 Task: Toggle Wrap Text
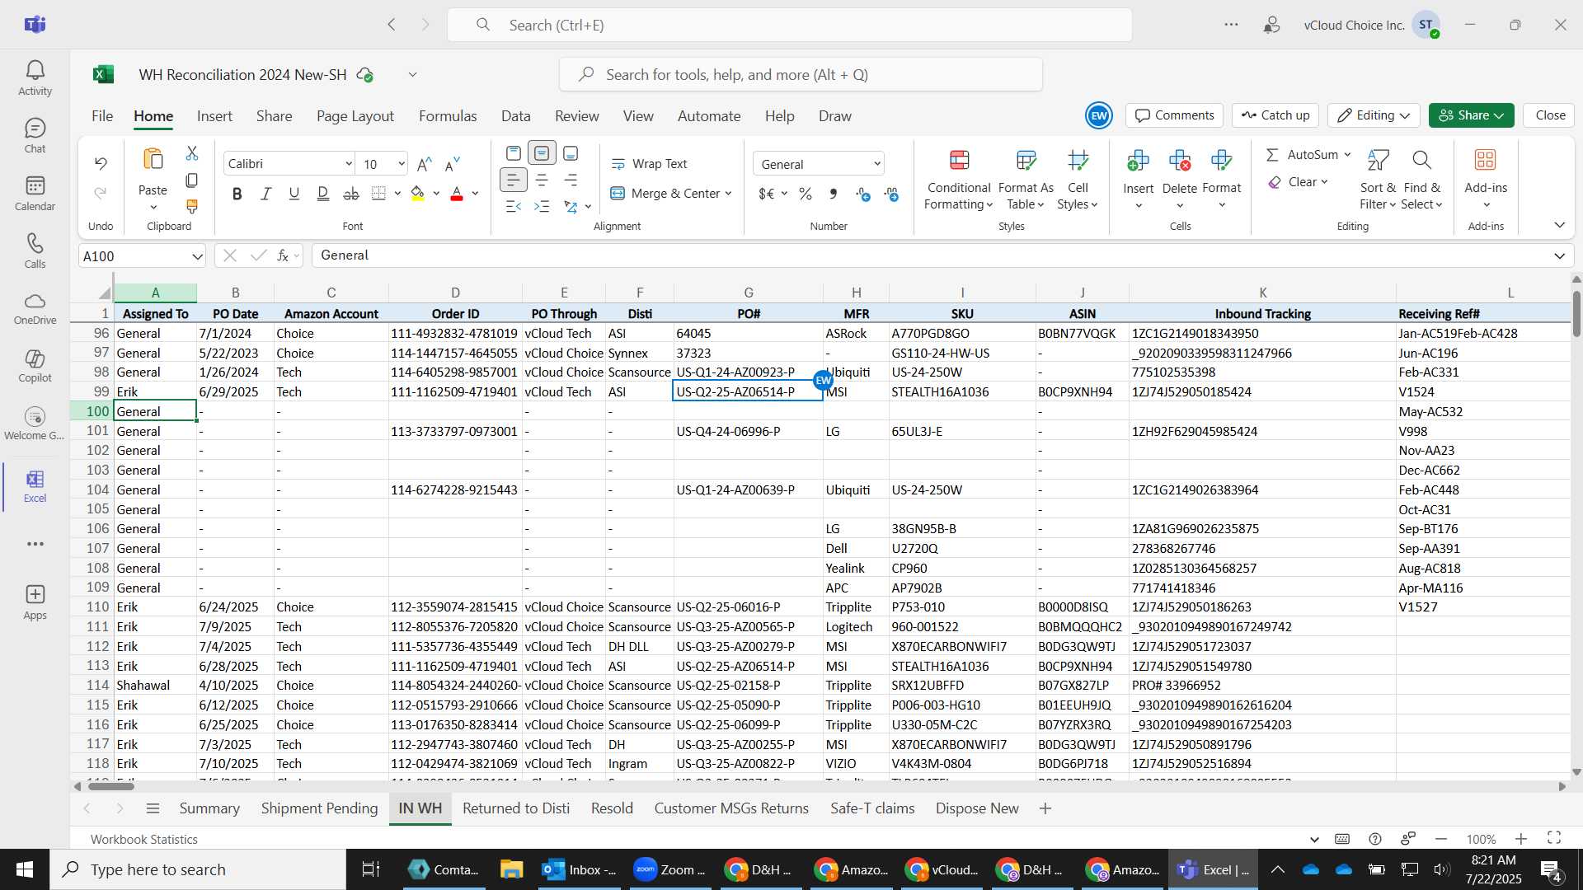pos(649,164)
